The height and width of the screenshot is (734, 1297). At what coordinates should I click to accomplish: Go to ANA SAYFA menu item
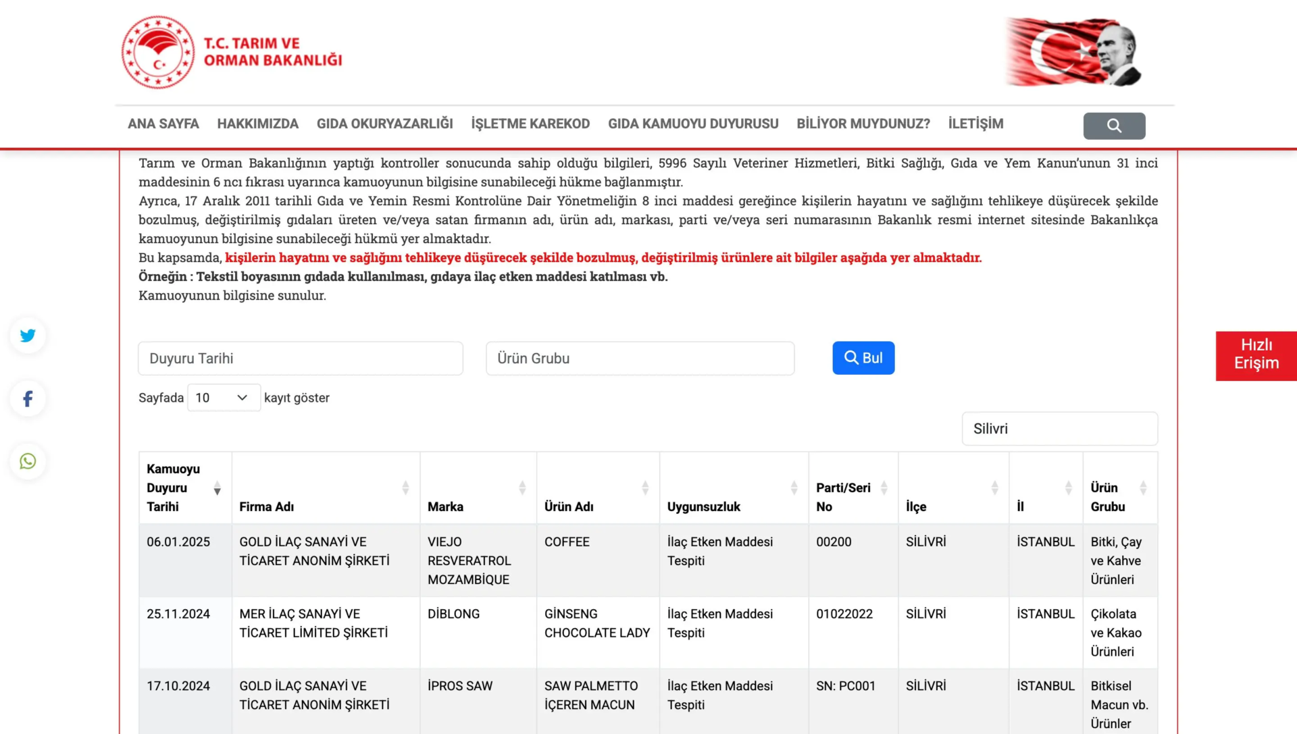163,124
